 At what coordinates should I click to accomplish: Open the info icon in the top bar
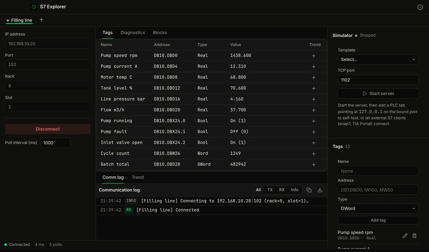pyautogui.click(x=420, y=7)
